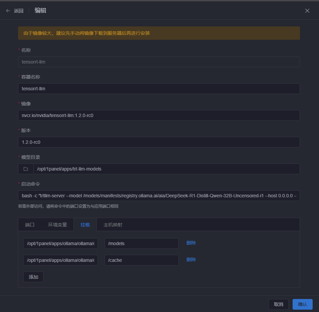The image size is (319, 312).
Task: Edit the 版本 field value 1.2.0-rc0
Action: click(x=159, y=142)
